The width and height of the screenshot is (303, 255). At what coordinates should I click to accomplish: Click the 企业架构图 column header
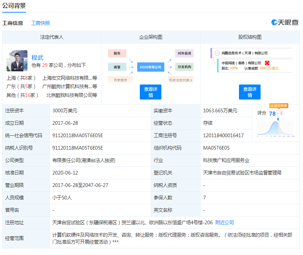(151, 37)
